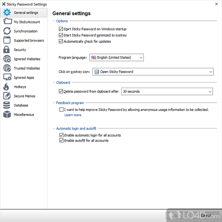Collapse the Clipboard group header
Screen dimensions: 222x222
63,82
